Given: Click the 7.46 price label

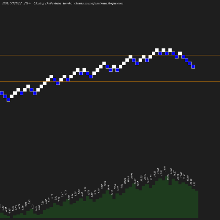Looking at the screenshot, I should [x=29, y=202].
